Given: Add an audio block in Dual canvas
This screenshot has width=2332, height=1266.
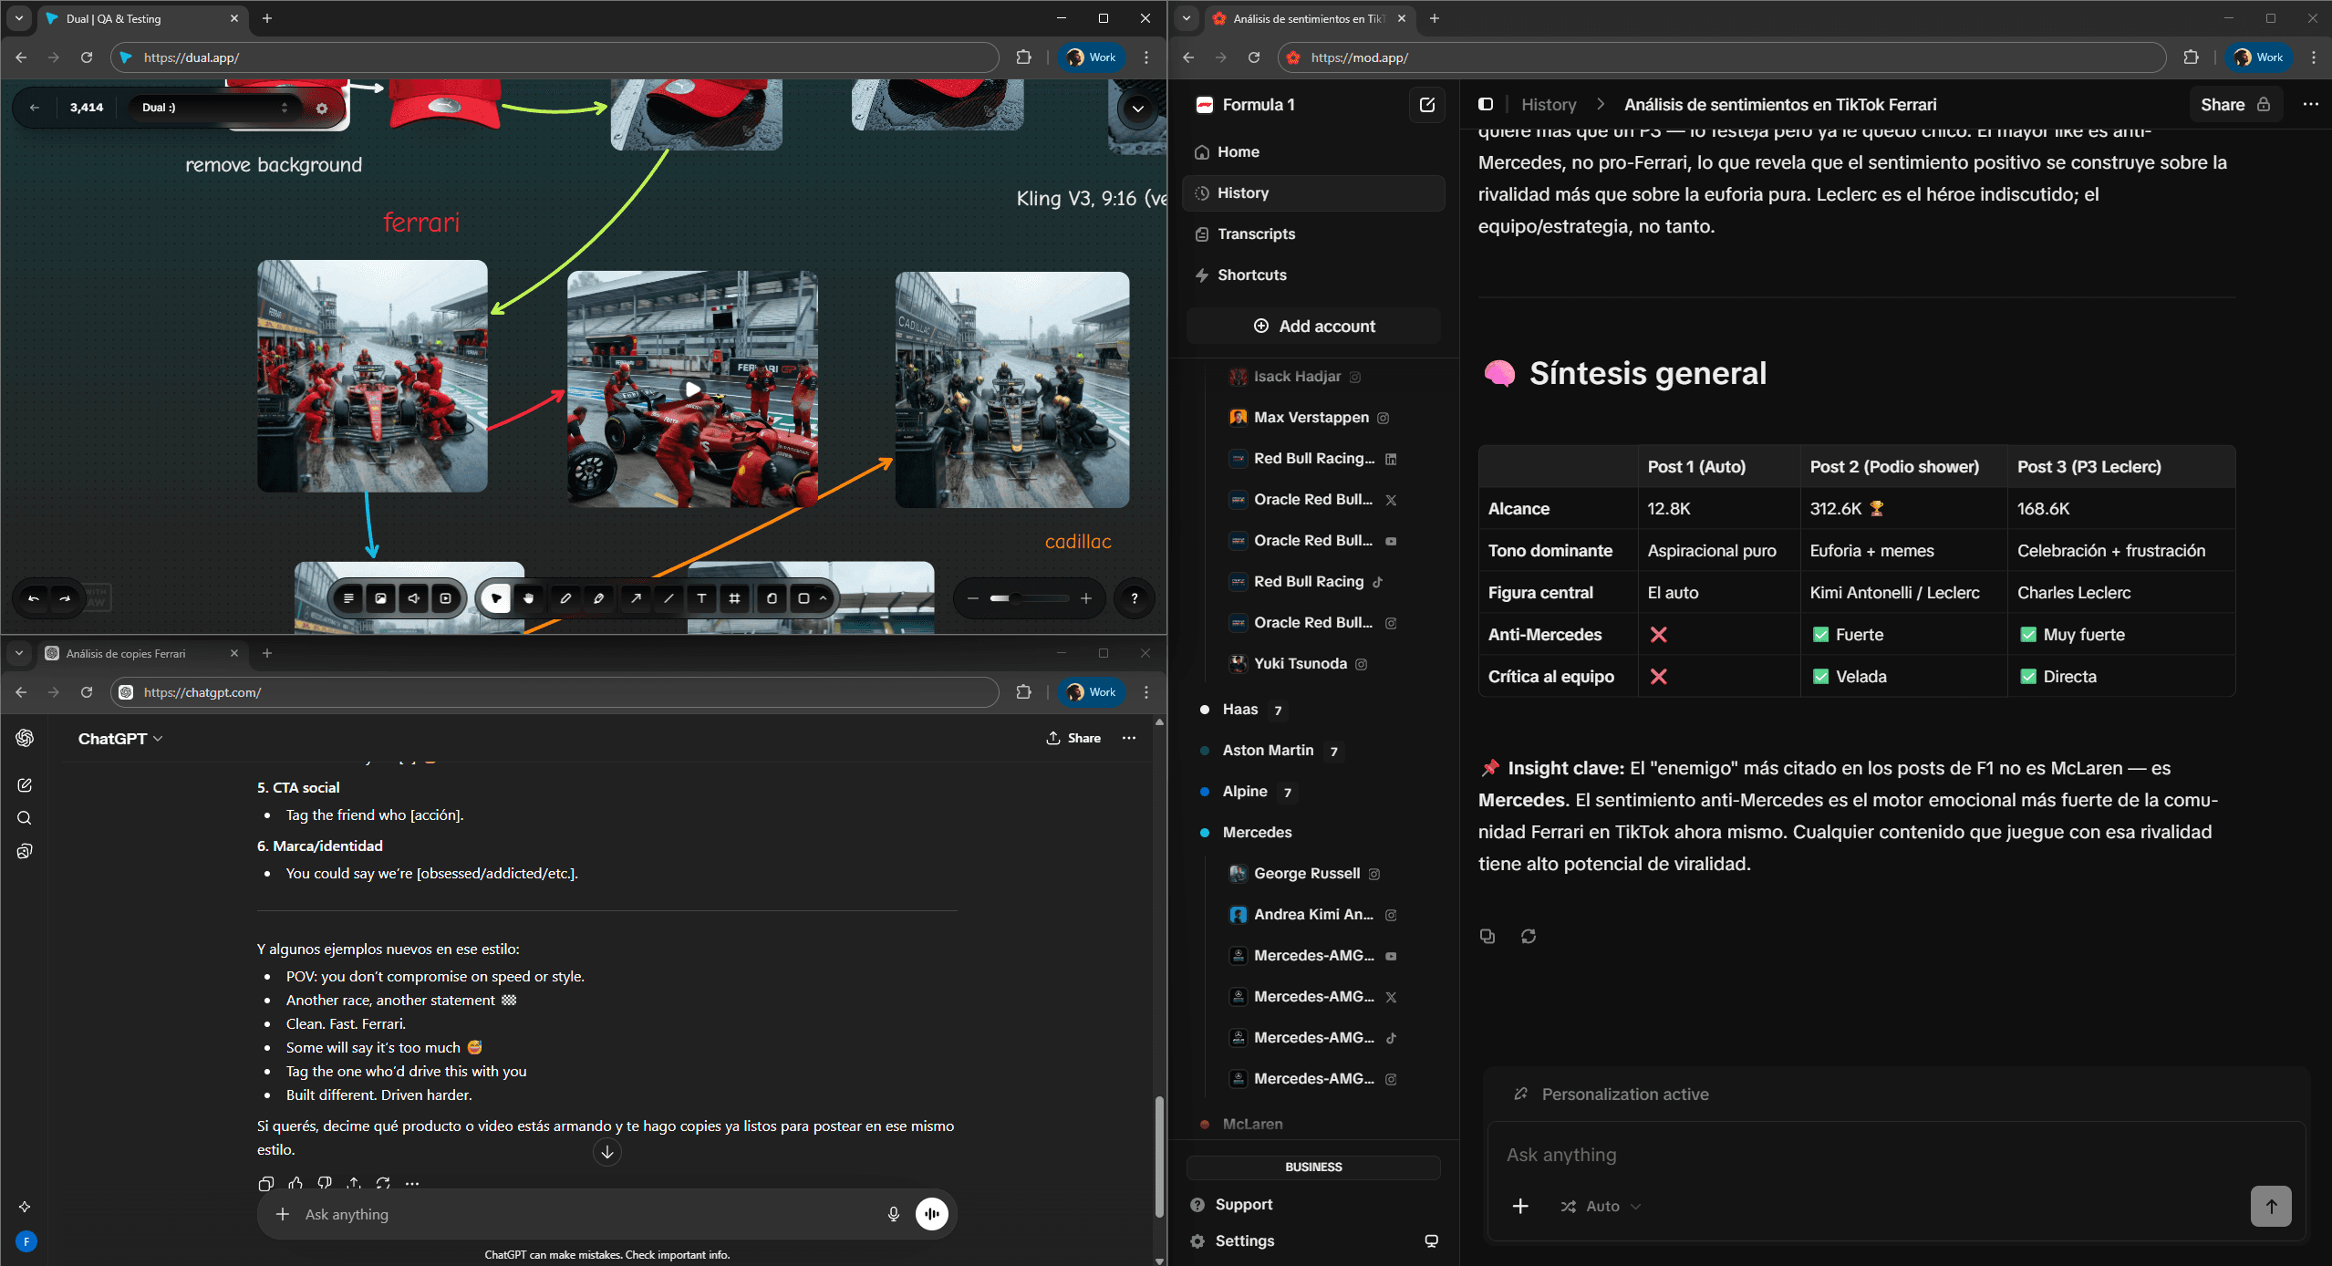Looking at the screenshot, I should pos(413,598).
